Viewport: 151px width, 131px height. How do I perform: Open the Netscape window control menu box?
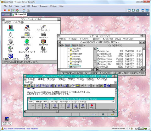29,99
